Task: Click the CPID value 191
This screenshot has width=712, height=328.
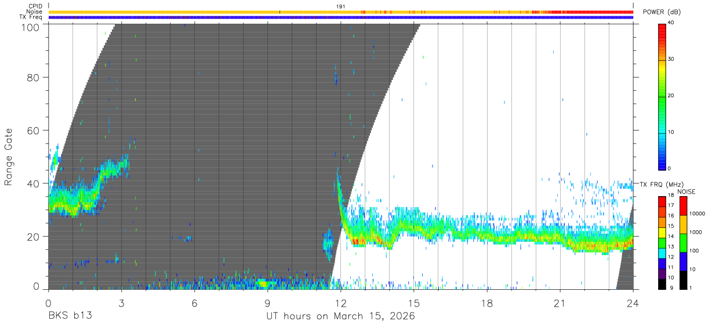Action: (x=341, y=6)
